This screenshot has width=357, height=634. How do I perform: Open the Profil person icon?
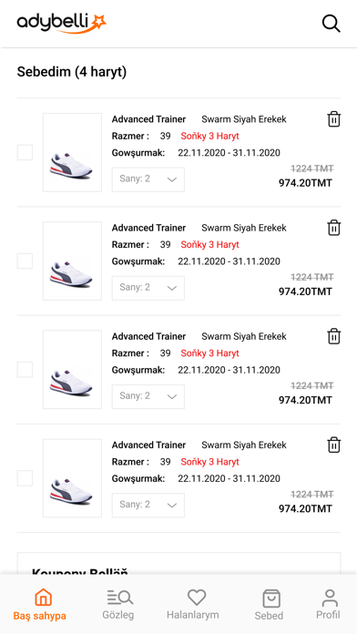(x=330, y=598)
